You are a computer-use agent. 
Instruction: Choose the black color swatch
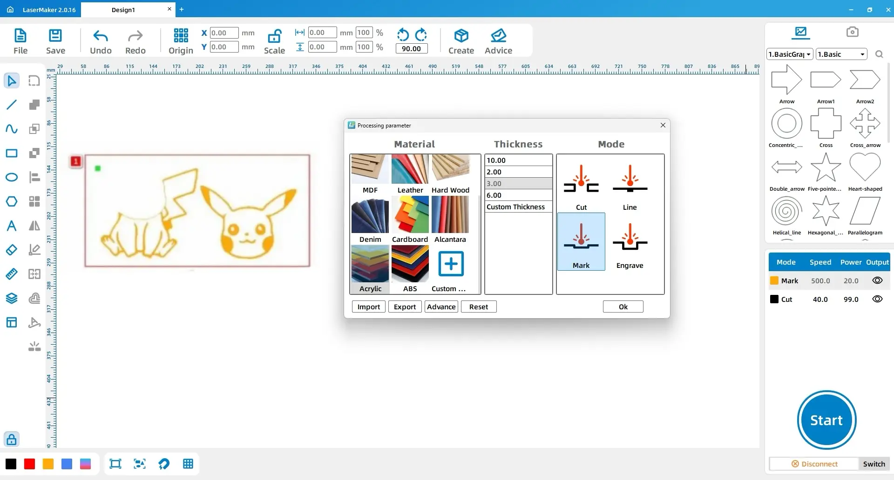pos(11,464)
